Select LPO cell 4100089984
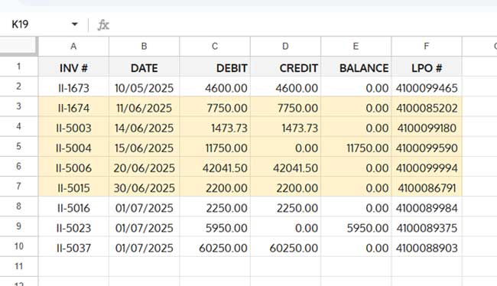Image resolution: width=497 pixels, height=286 pixels. 427,206
